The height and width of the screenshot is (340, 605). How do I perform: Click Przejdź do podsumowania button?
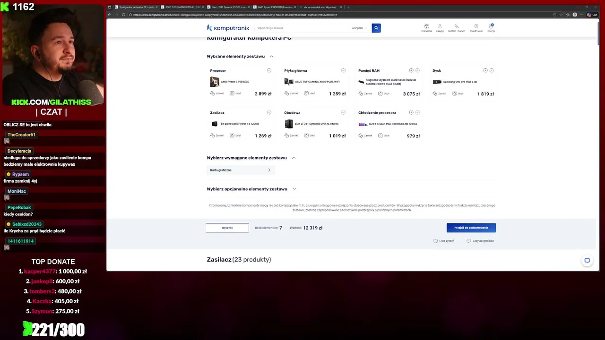click(x=471, y=228)
